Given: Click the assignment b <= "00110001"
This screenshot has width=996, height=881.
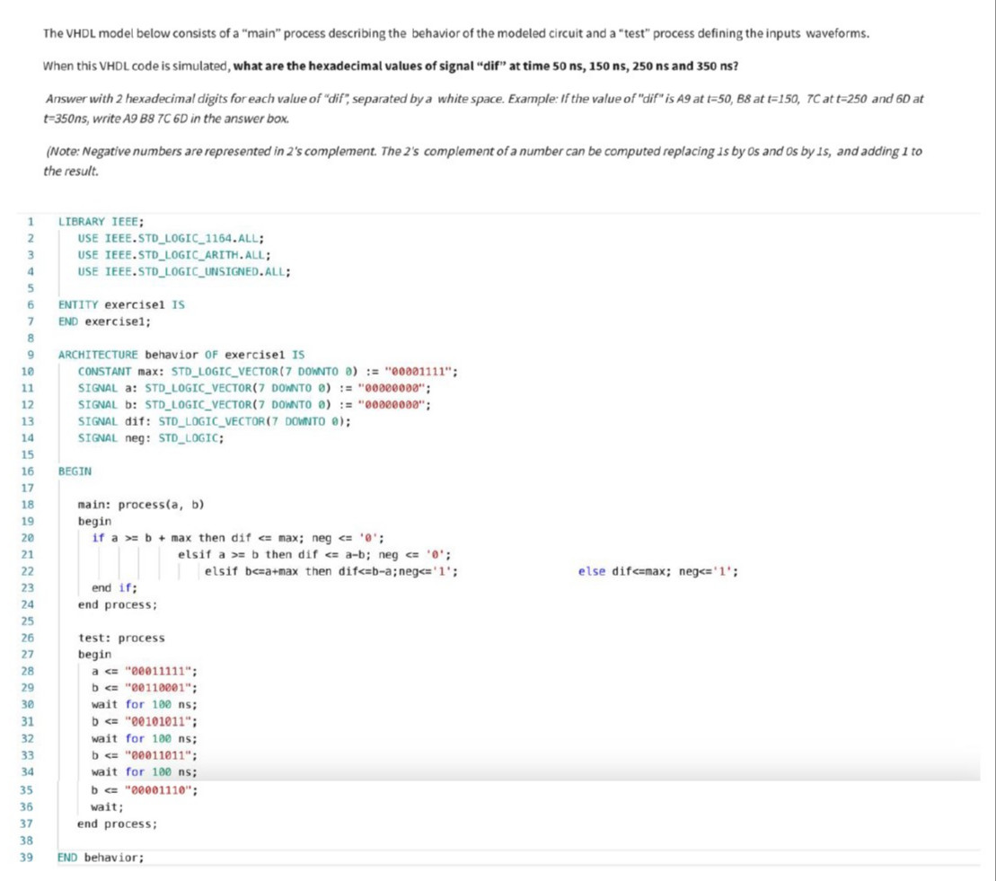Looking at the screenshot, I should click(145, 688).
